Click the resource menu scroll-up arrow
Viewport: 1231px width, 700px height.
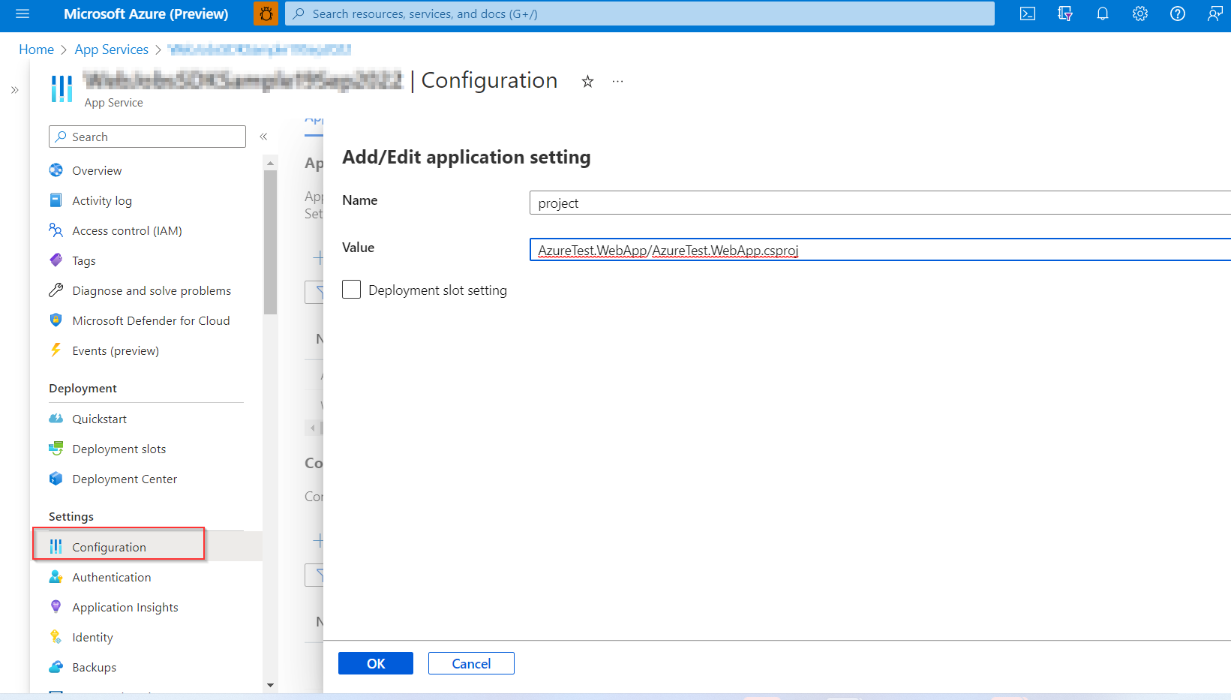click(270, 163)
